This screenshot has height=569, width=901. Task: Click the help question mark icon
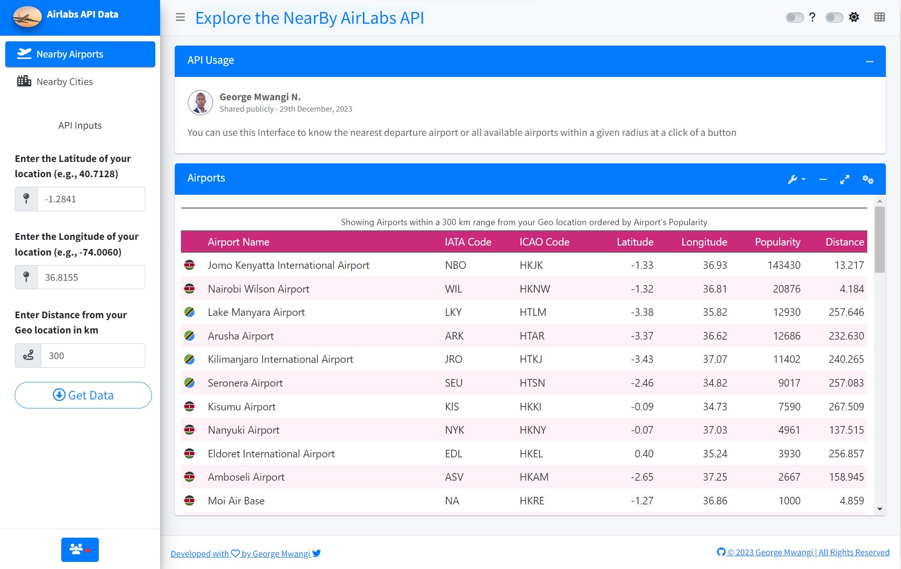812,17
